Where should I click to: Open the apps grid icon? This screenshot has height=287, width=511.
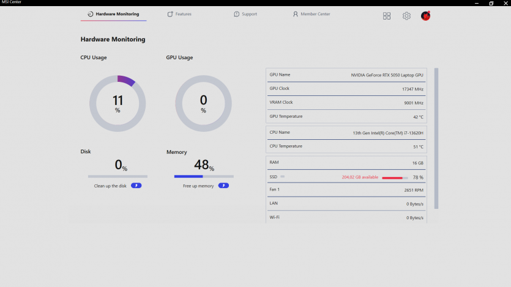(387, 16)
